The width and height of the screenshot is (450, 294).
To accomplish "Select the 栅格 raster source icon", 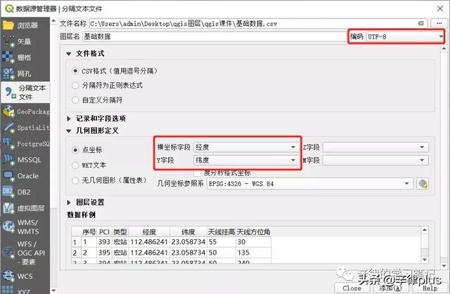I will pyautogui.click(x=10, y=58).
